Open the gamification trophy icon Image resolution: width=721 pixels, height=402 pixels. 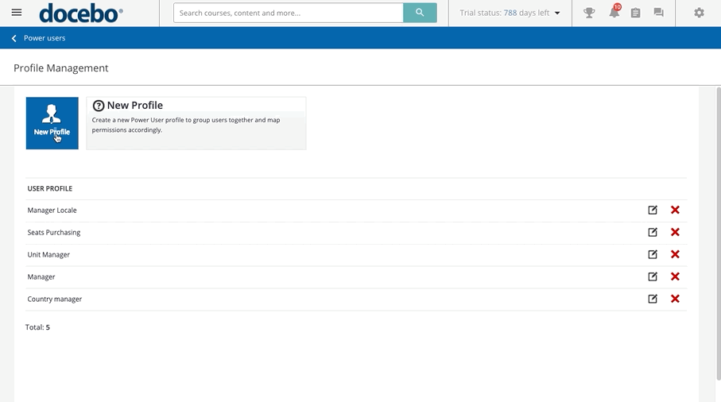coord(589,13)
